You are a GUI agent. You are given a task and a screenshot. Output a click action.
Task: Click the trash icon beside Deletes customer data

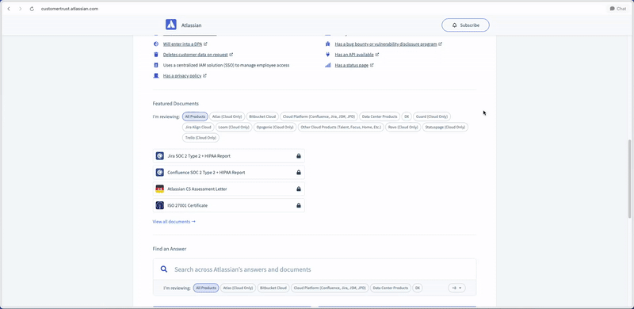click(x=156, y=55)
